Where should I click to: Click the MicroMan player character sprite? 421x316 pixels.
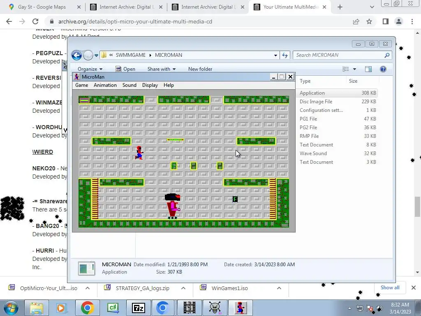(139, 153)
